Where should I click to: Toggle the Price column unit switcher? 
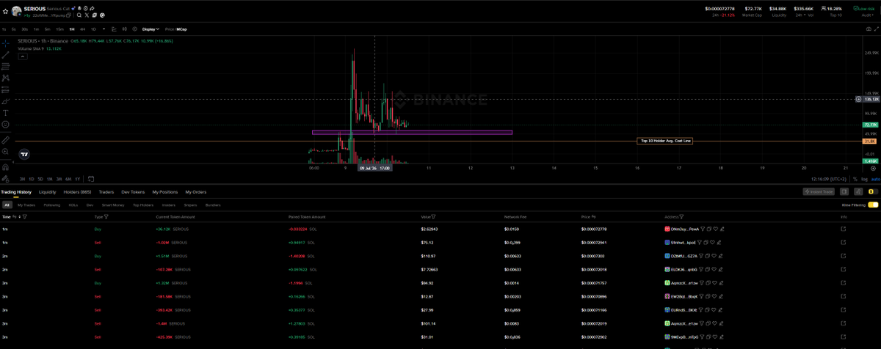593,216
